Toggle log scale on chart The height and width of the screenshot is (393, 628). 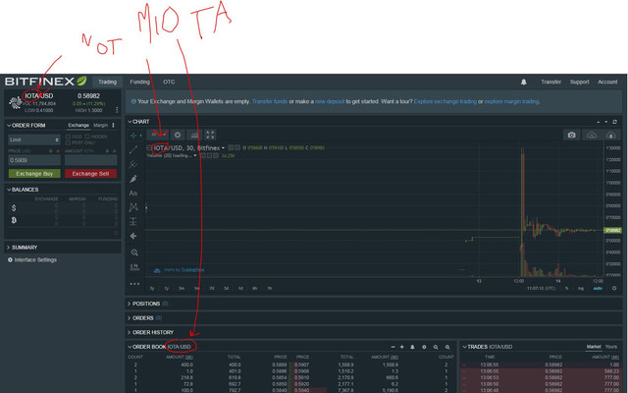point(581,288)
